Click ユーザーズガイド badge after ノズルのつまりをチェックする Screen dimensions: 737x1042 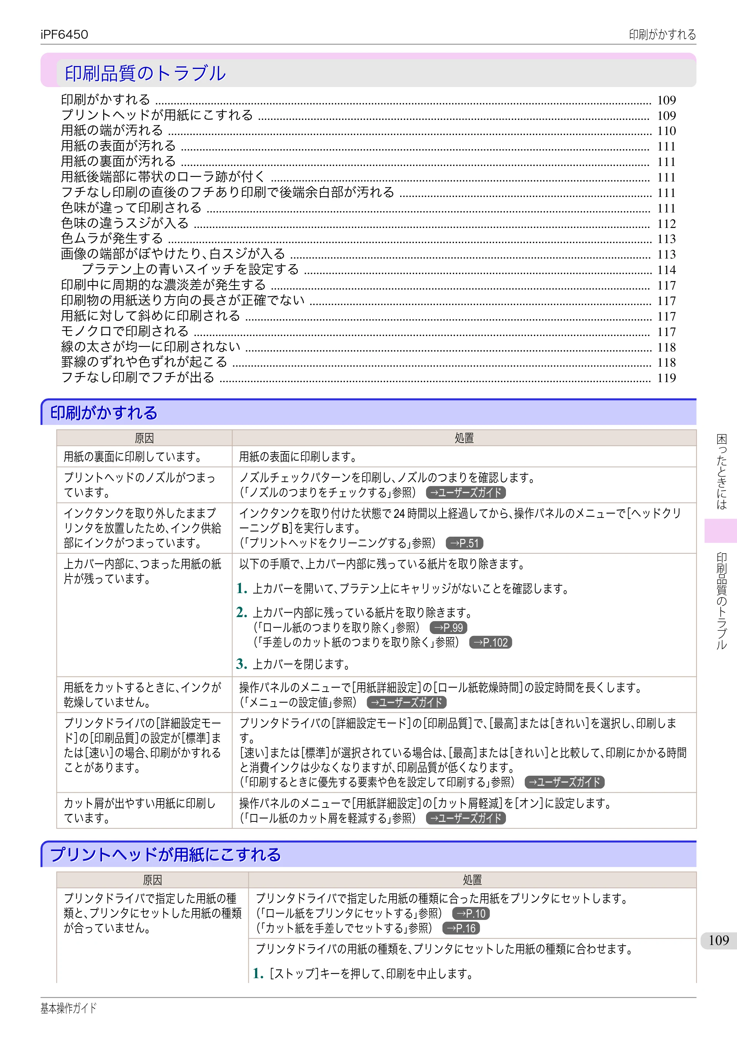pyautogui.click(x=466, y=492)
